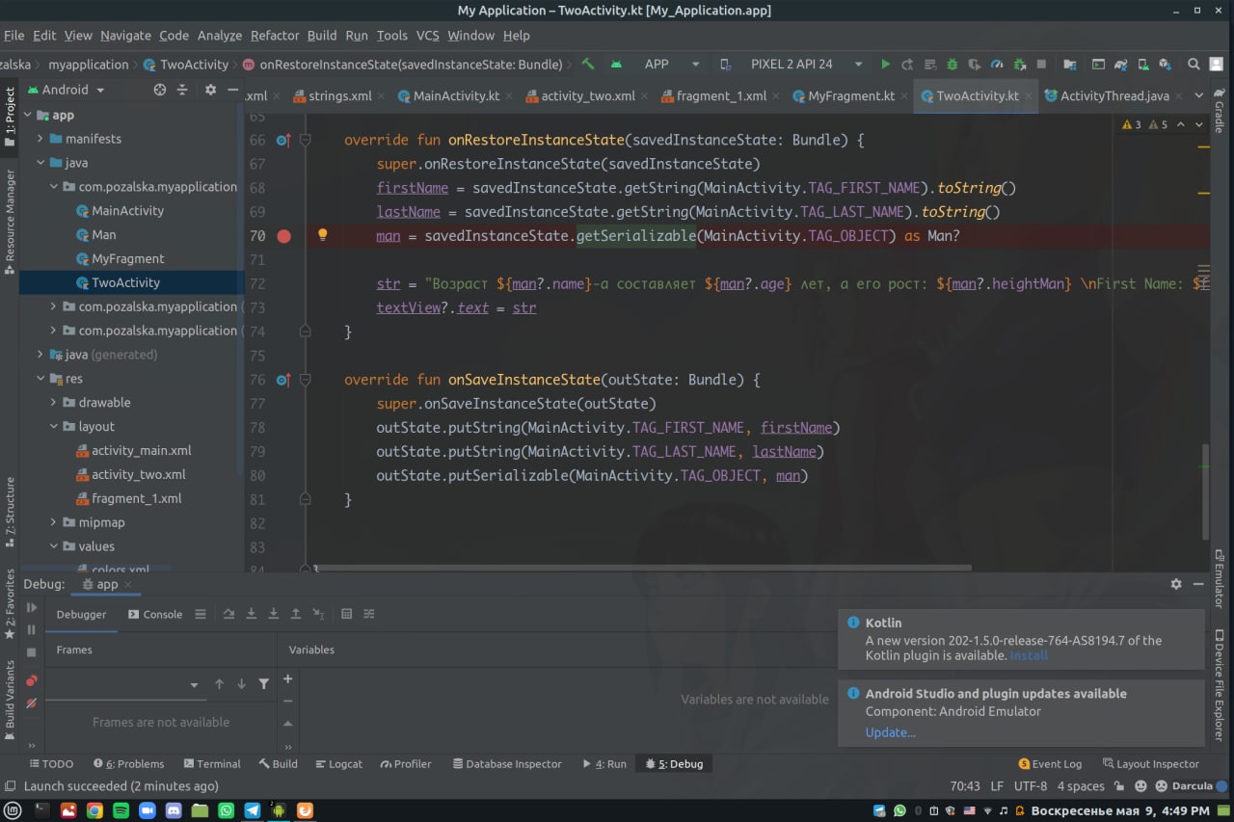Click the Step Over debugger icon
This screenshot has height=822, width=1234.
tap(228, 614)
